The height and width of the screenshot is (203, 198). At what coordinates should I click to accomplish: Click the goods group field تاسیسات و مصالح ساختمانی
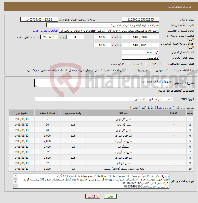click(104, 99)
